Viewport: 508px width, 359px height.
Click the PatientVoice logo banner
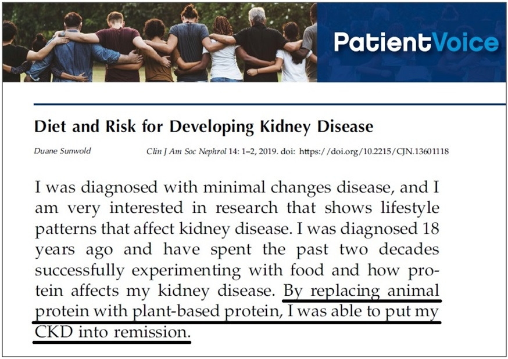412,42
